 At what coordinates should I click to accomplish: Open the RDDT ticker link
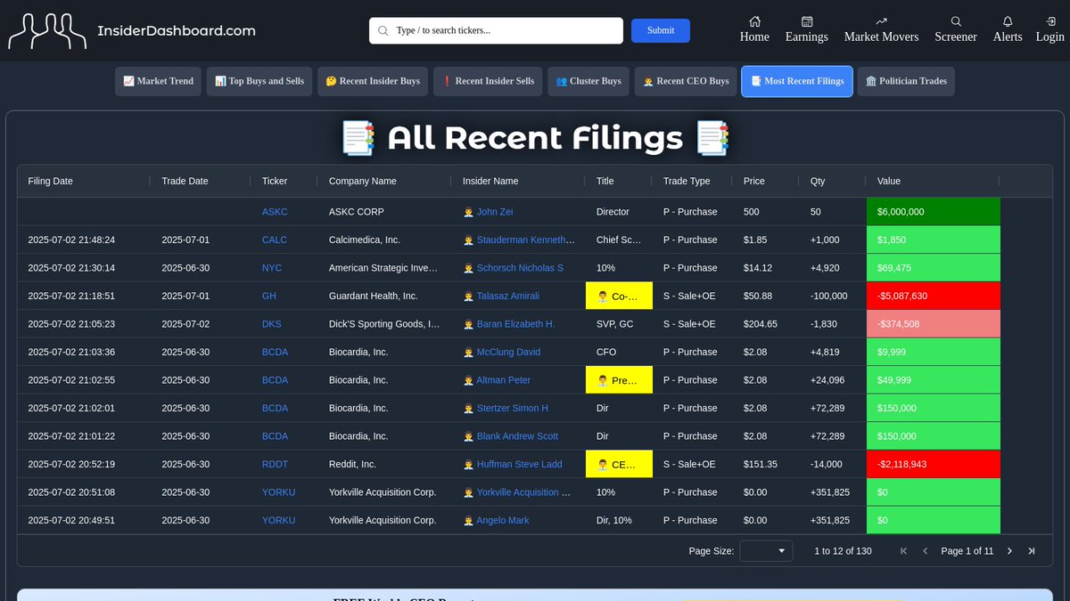tap(275, 465)
